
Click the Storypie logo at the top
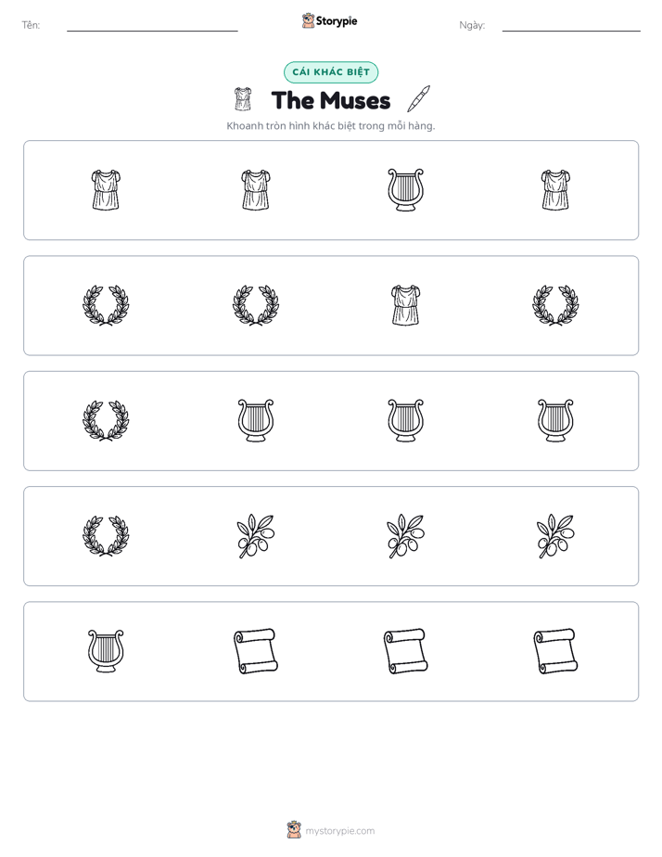coord(329,20)
